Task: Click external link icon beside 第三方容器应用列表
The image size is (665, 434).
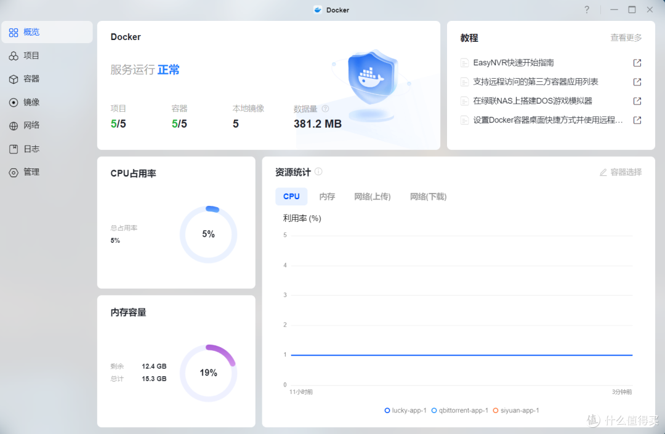Action: click(637, 82)
